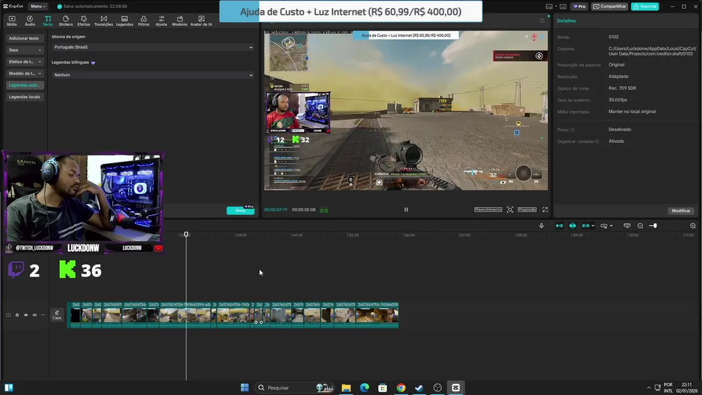Image resolution: width=702 pixels, height=395 pixels.
Task: Click the Compartilhar button
Action: tap(610, 7)
